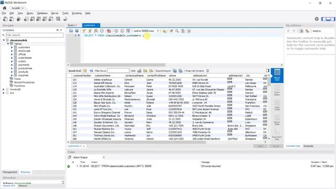Open the Field Types side panel button
Screen dimensions: 336x189
point(277,105)
